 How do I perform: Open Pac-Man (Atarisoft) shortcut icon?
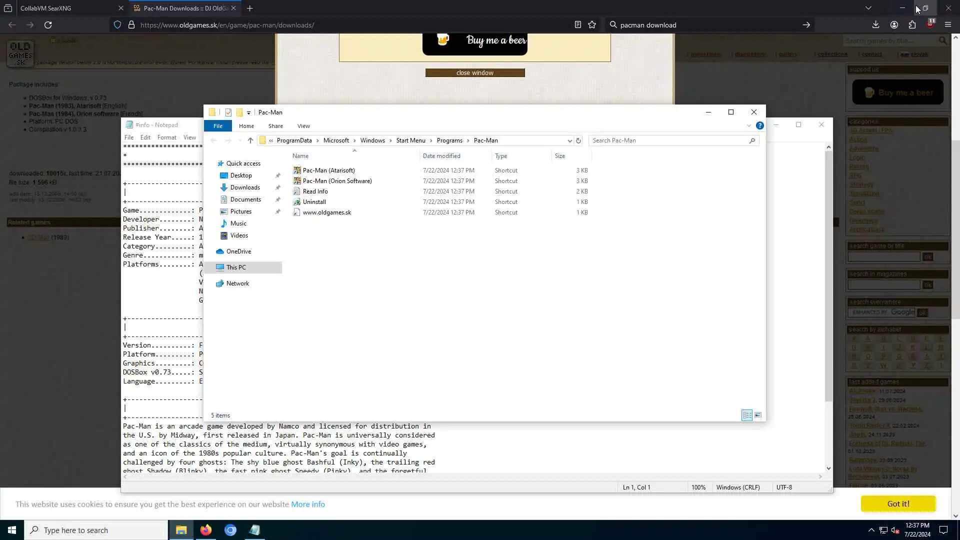point(297,170)
